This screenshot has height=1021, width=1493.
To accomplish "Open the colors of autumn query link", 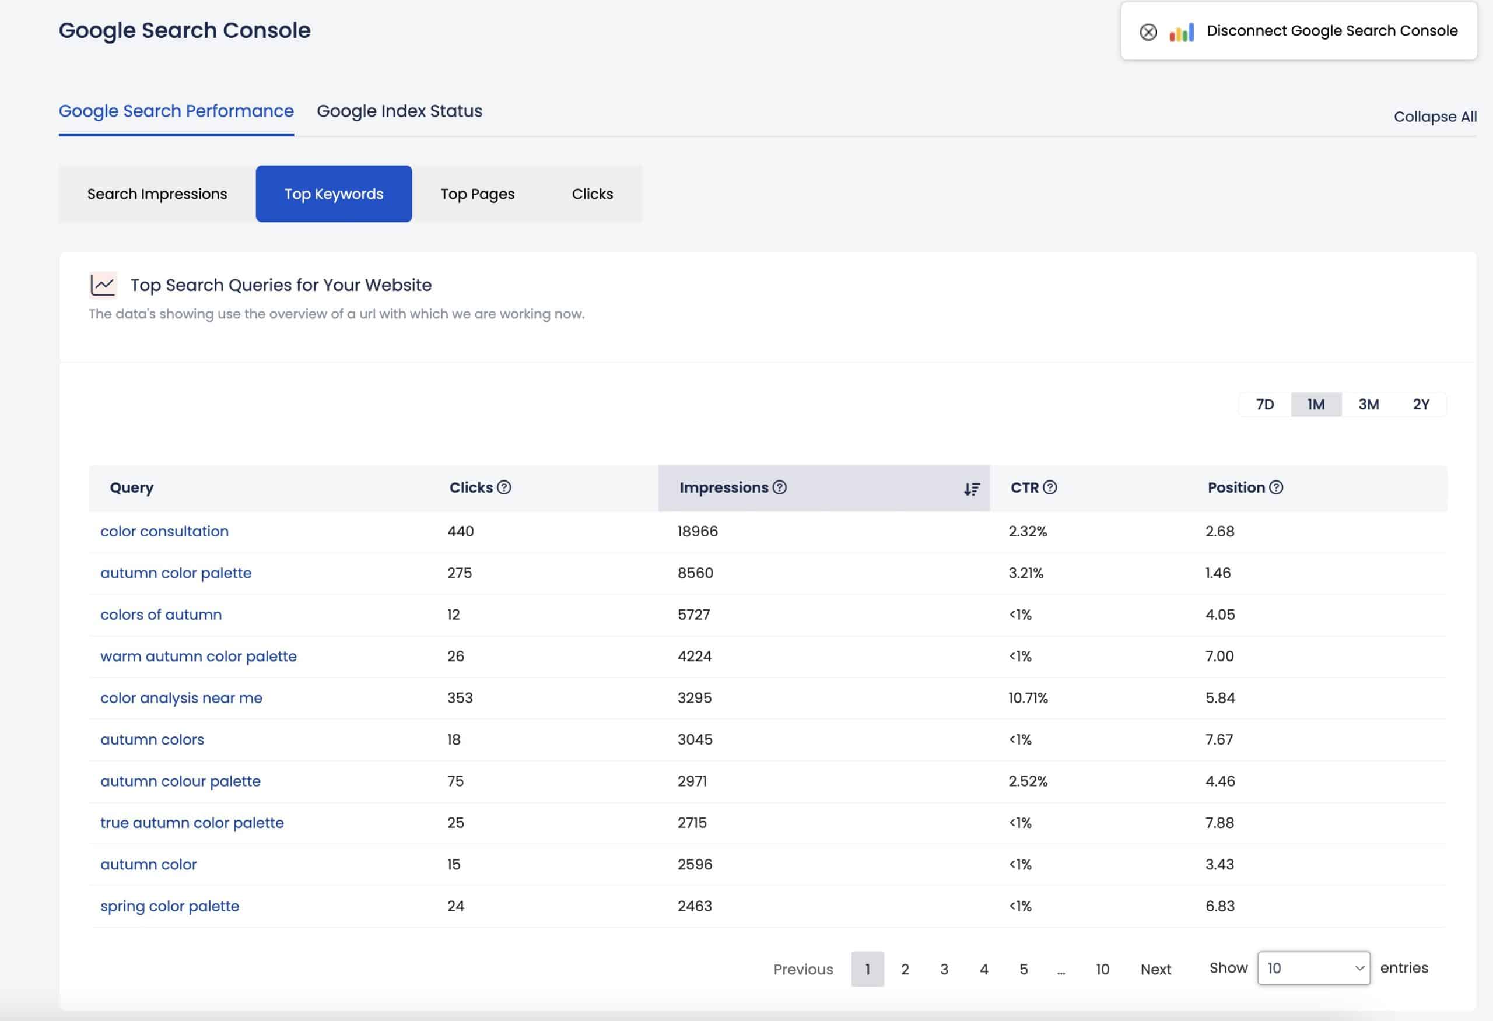I will [x=161, y=615].
